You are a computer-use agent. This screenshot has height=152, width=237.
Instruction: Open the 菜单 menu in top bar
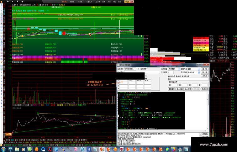104,2
